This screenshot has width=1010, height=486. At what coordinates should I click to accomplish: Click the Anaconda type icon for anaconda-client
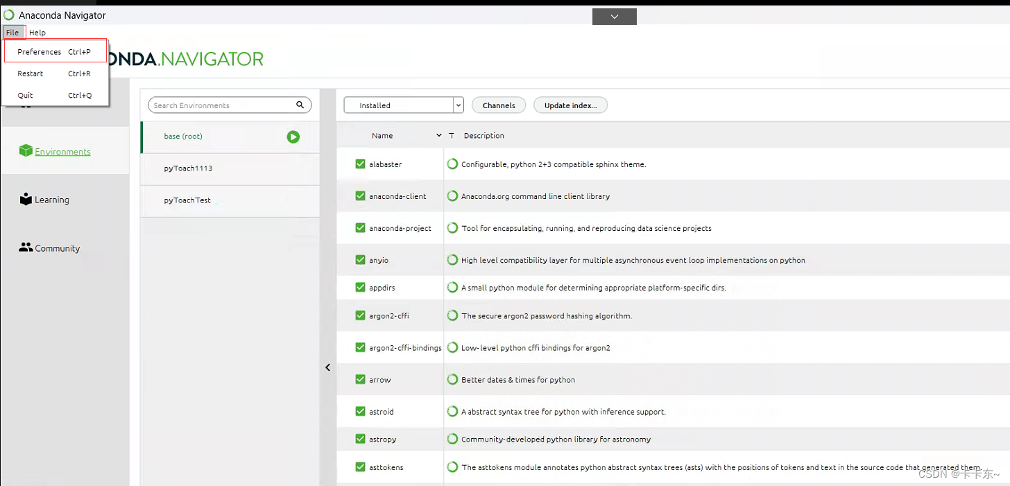coord(452,196)
